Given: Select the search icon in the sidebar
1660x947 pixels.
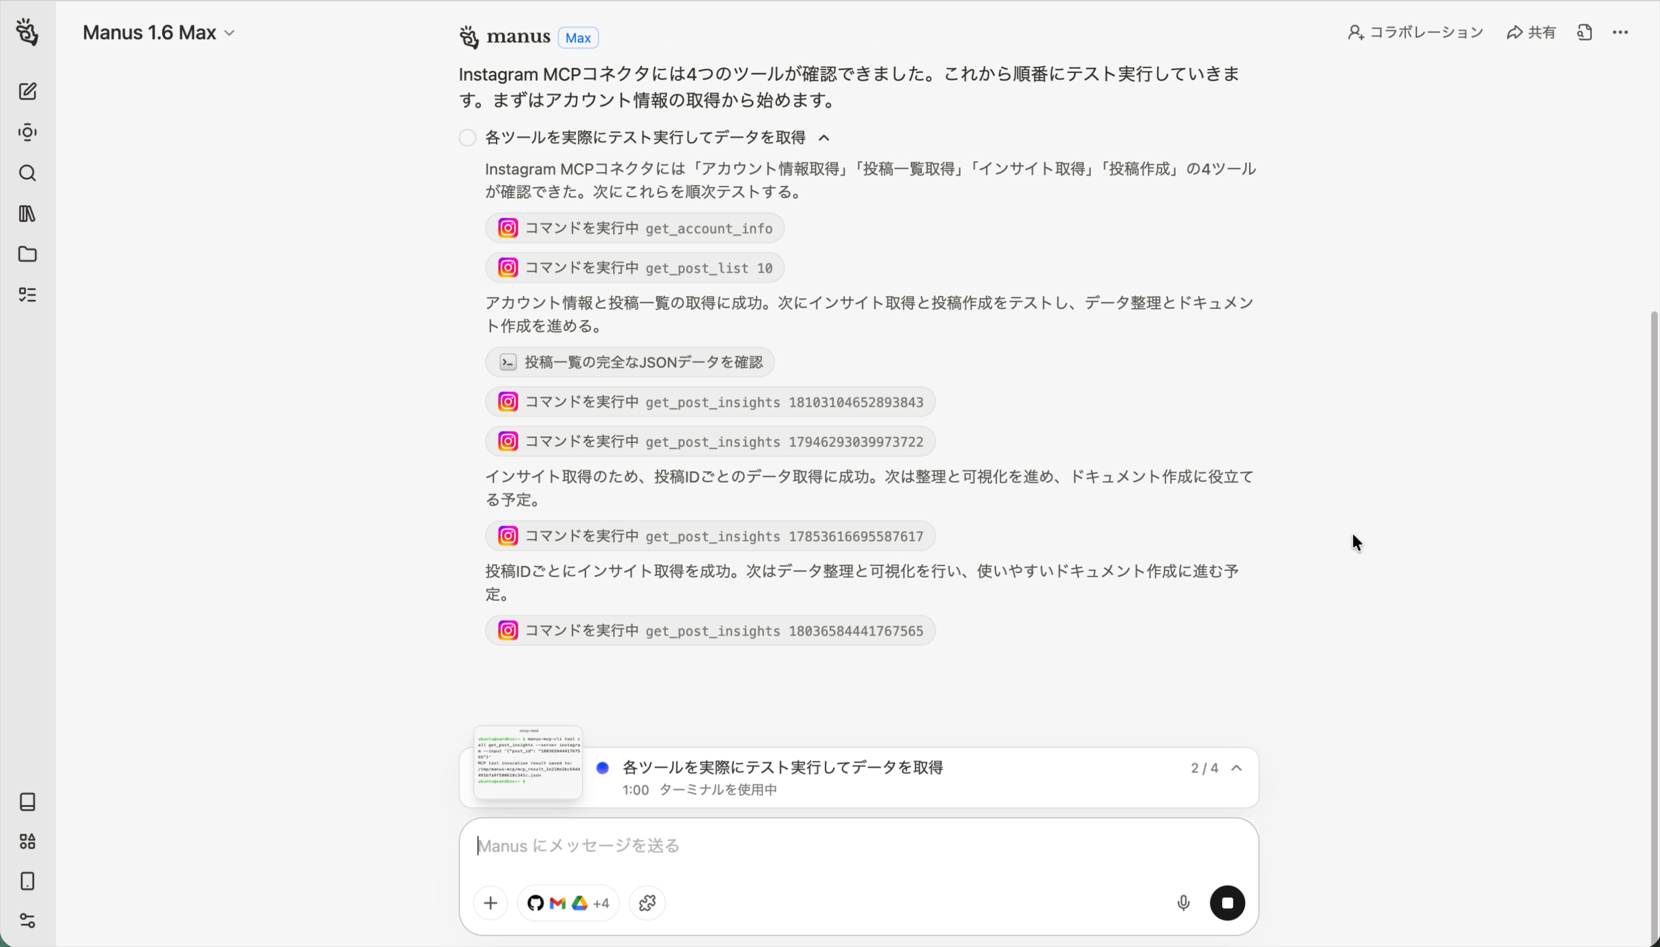Looking at the screenshot, I should pyautogui.click(x=26, y=173).
